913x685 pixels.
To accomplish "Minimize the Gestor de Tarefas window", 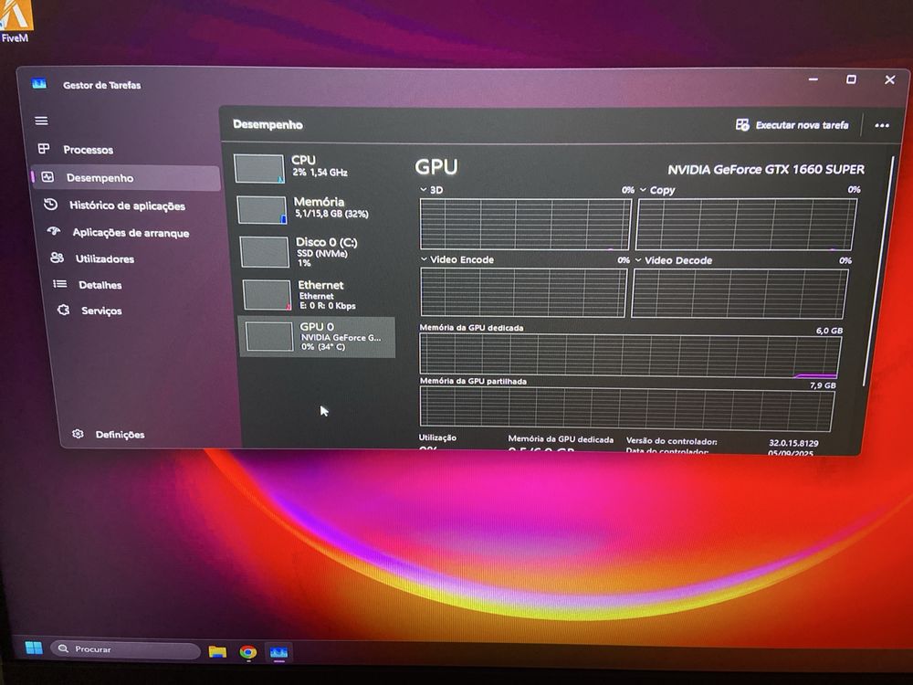I will 813,79.
